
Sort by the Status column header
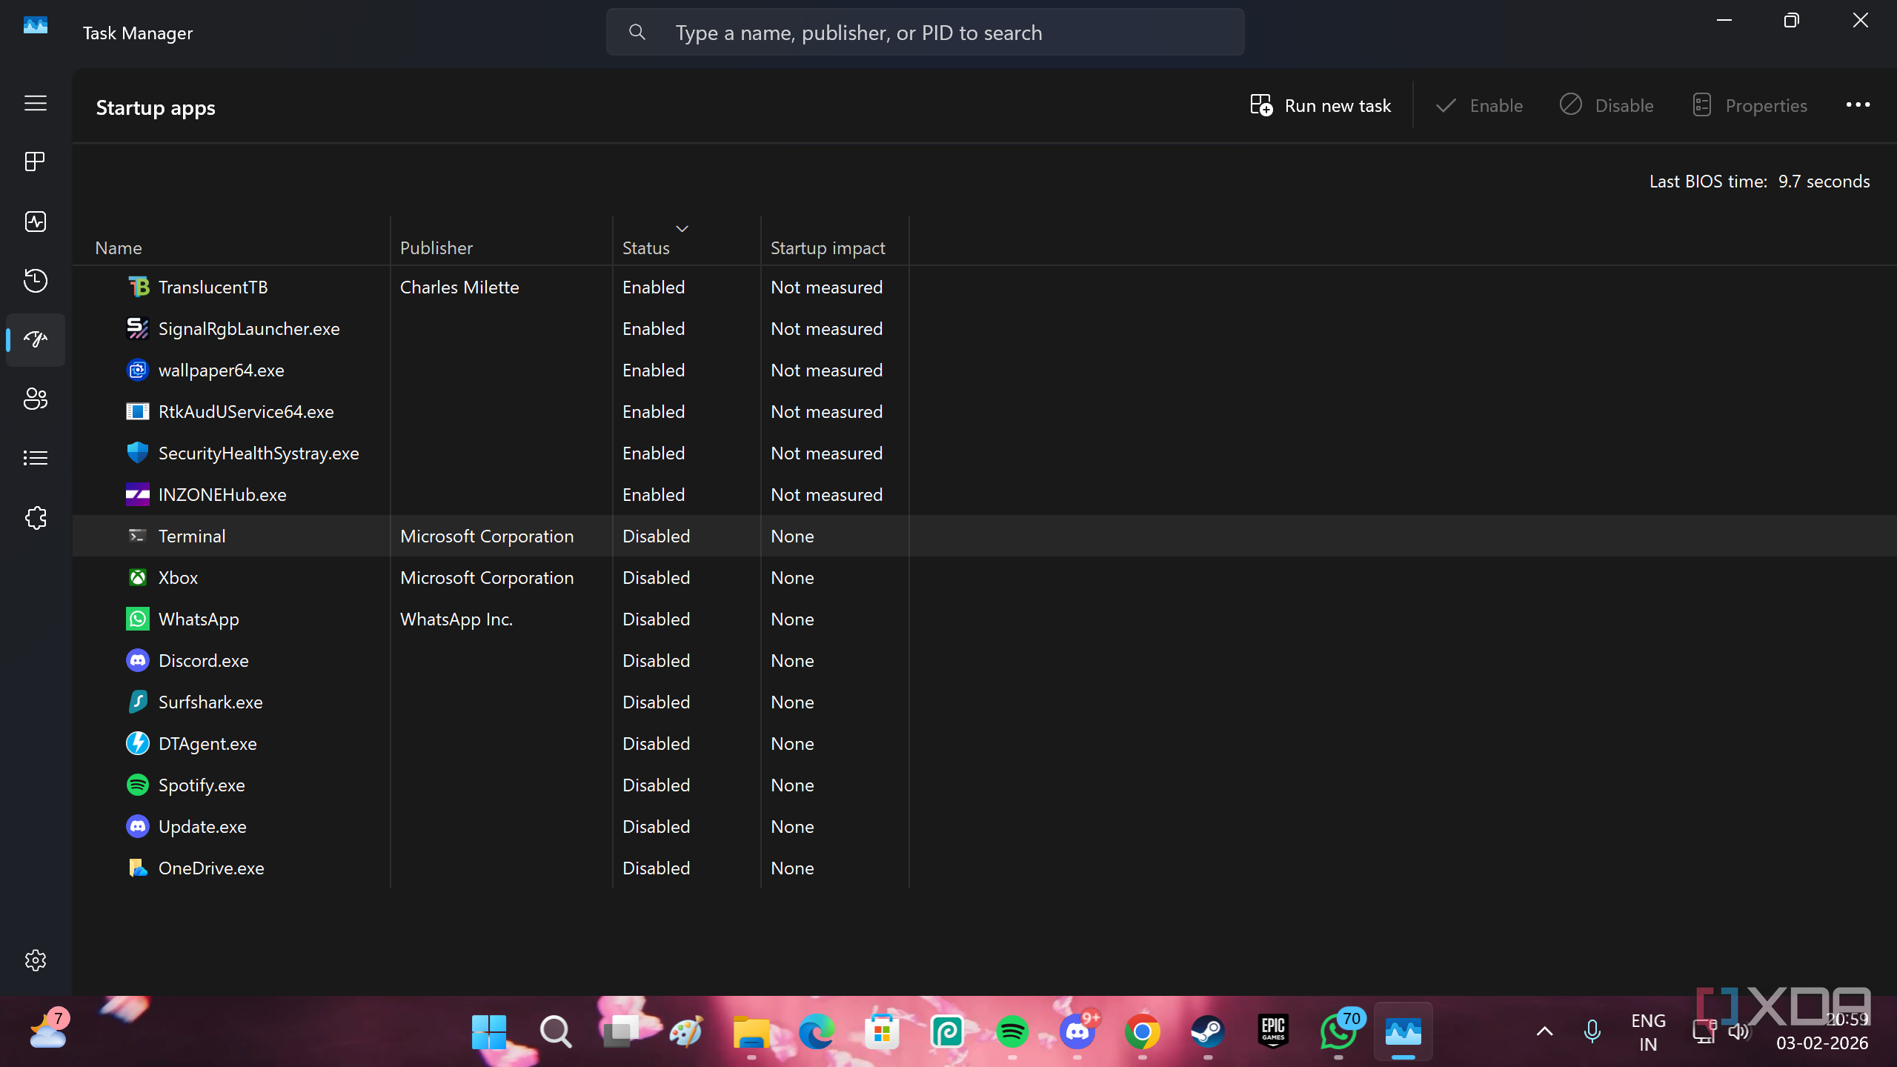686,241
